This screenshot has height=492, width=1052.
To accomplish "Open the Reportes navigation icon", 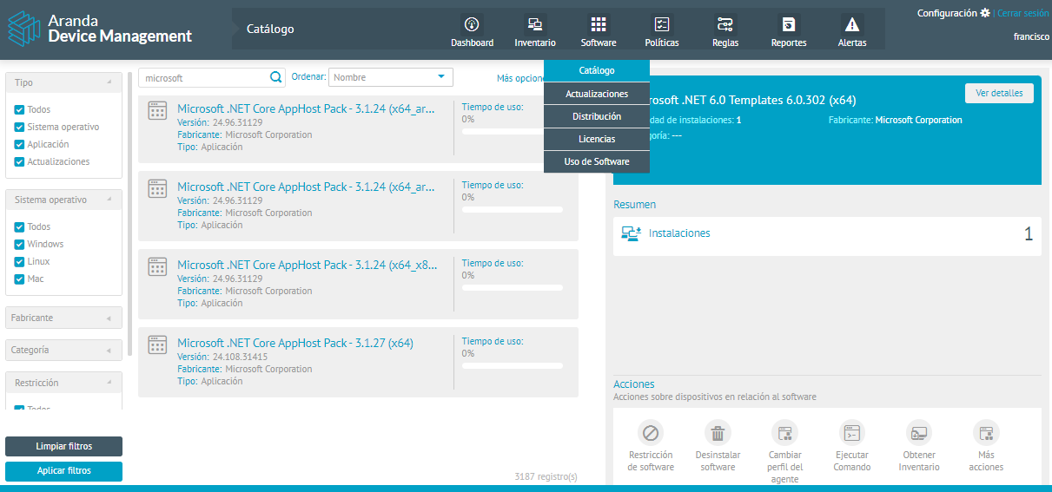I will (789, 24).
